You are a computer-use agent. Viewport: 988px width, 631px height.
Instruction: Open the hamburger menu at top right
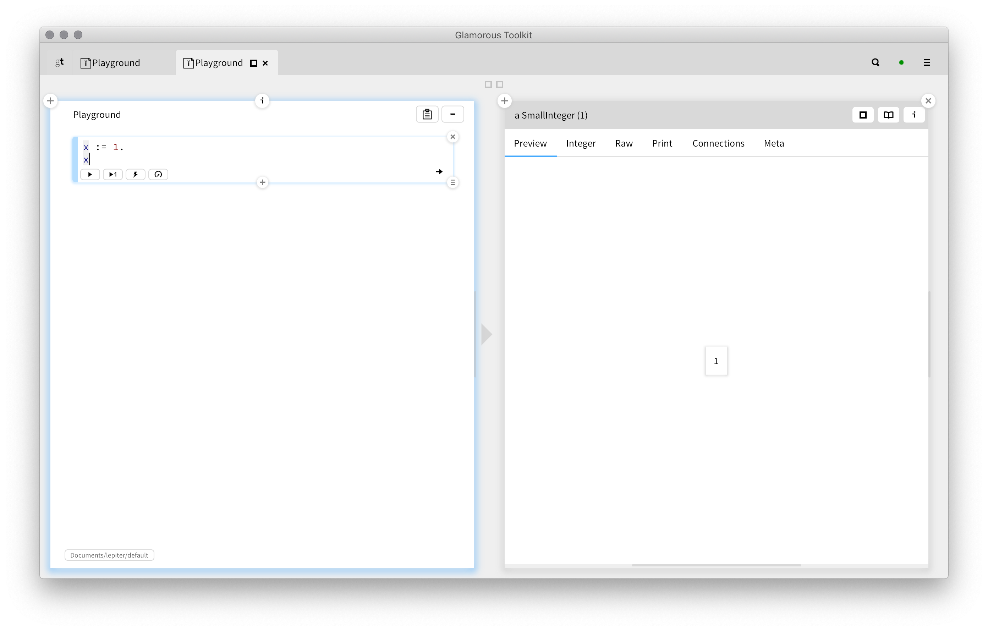click(x=927, y=62)
